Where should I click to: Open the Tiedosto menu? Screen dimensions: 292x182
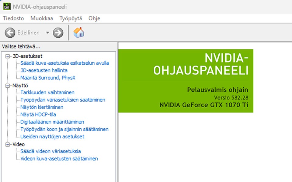click(13, 19)
